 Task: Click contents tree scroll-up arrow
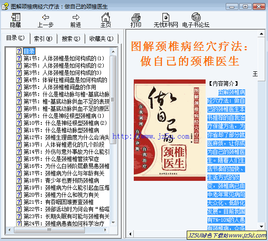coord(113,52)
